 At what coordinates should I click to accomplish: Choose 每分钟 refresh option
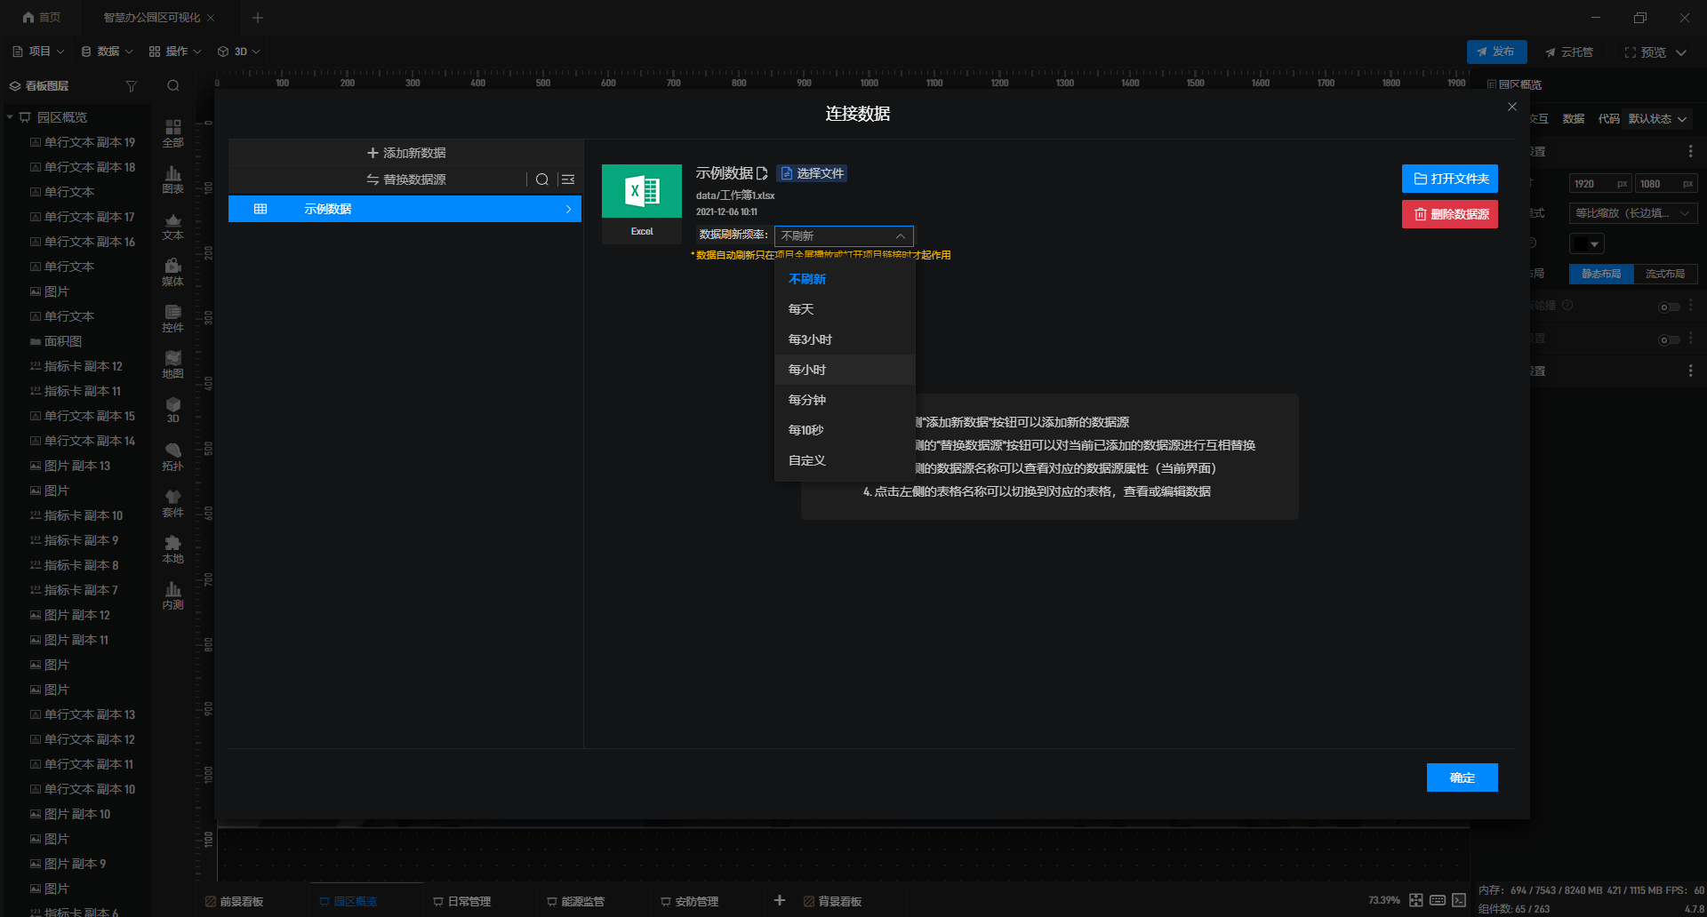tap(845, 400)
